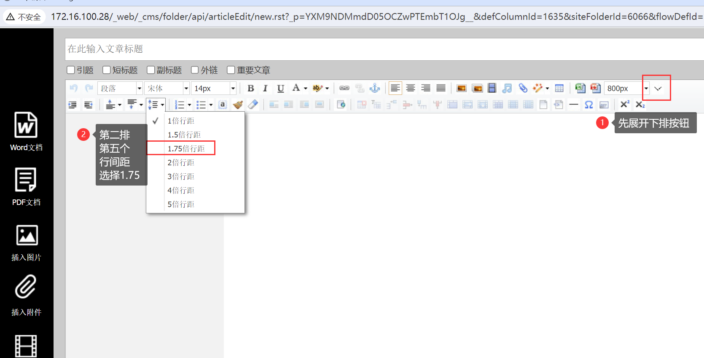Tick the 重要文章 checkbox

click(231, 70)
